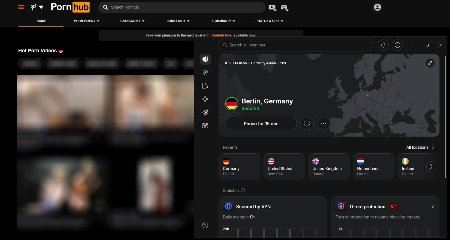Screen dimensions: 450x240
Task: Connect to United Kingdom from Recents
Action: (329, 167)
